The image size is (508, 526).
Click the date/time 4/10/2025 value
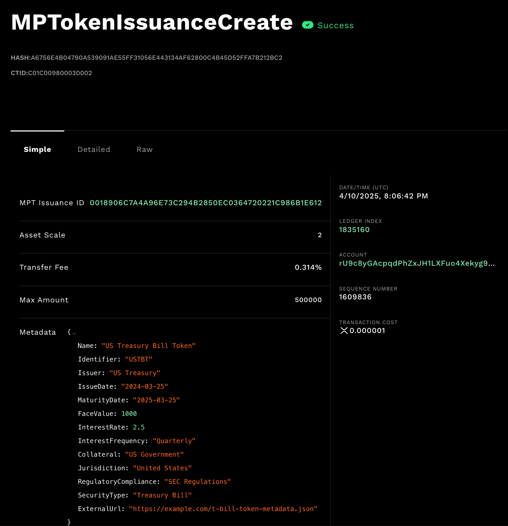(383, 196)
